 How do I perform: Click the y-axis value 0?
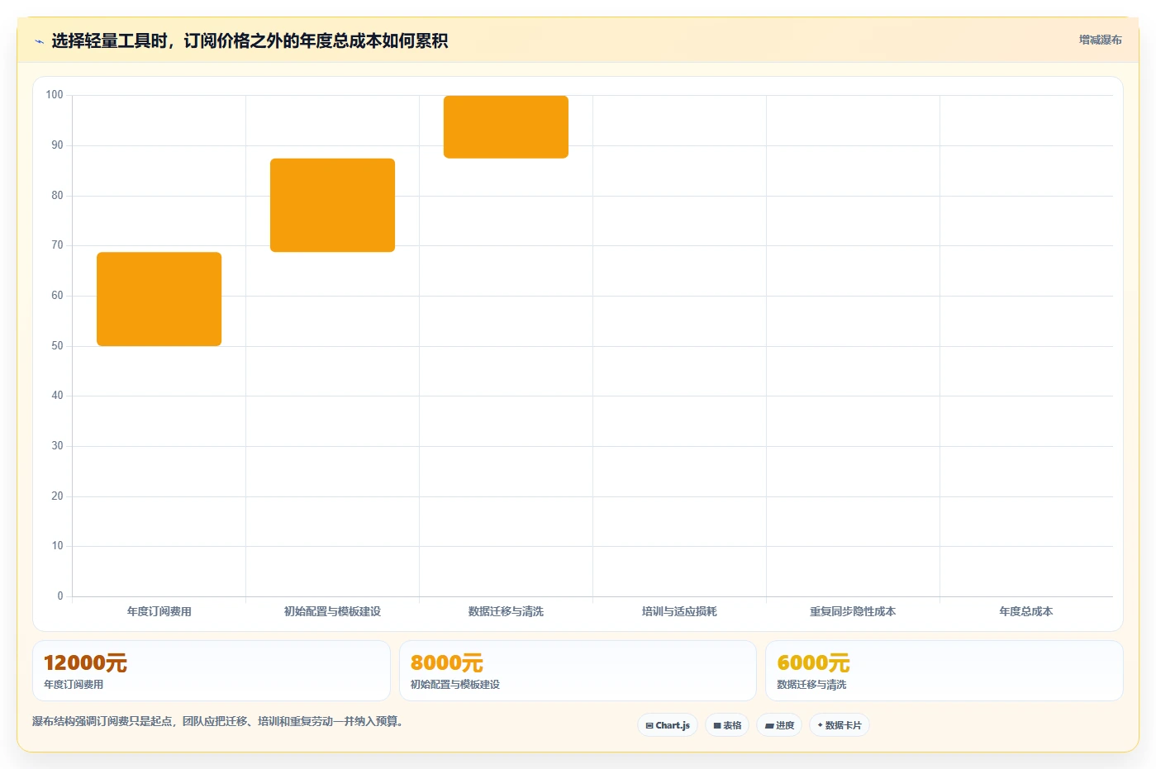point(60,596)
